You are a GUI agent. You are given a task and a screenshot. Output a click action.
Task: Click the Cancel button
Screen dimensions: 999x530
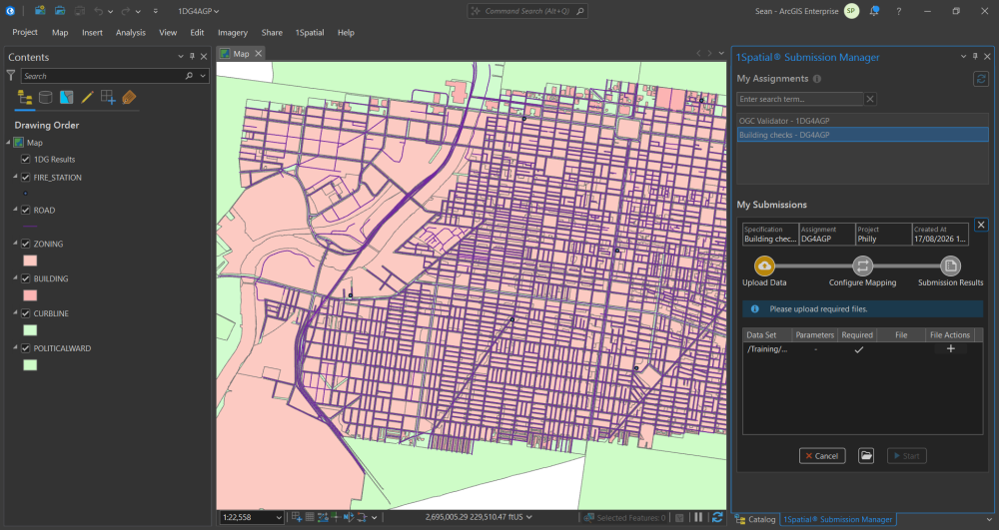(x=822, y=455)
